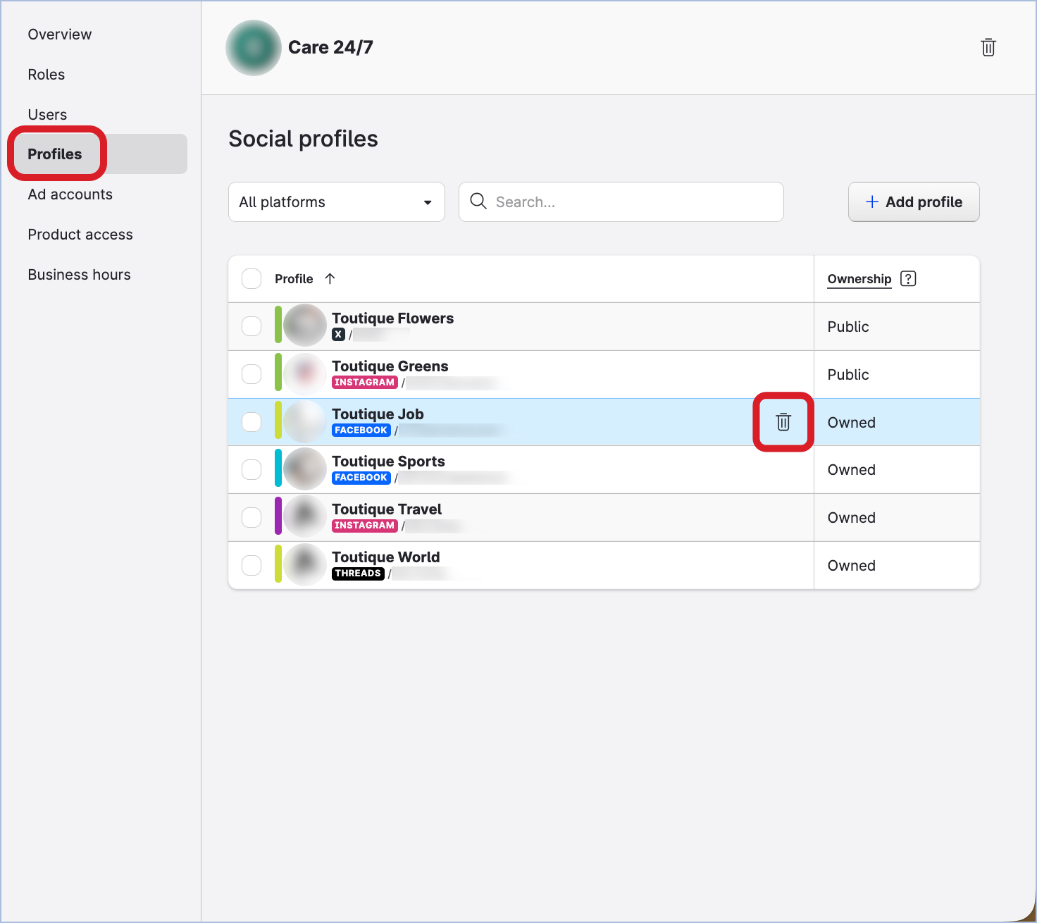The image size is (1037, 923).
Task: Click the Instagram badge under Toutique Greens
Action: click(x=364, y=383)
